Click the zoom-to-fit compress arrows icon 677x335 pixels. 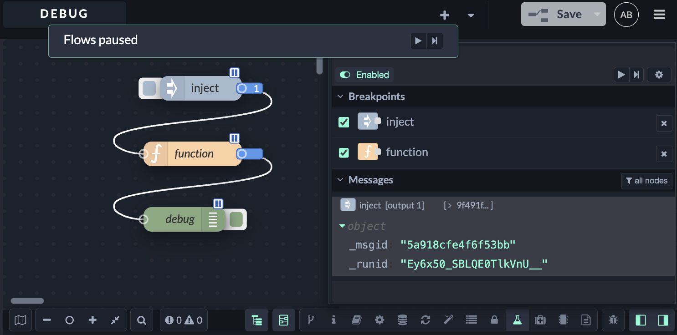coord(115,320)
